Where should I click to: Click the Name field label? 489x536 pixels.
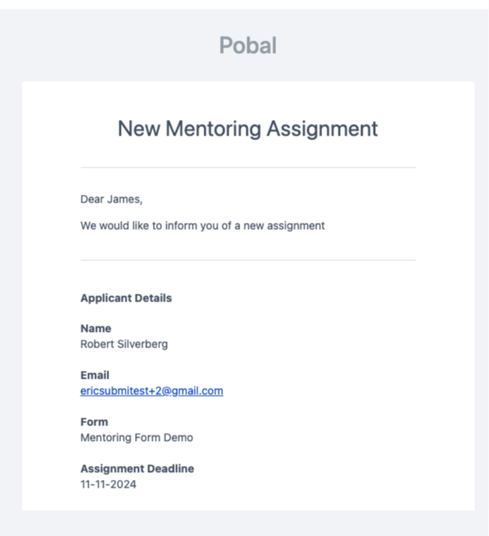pyautogui.click(x=96, y=329)
